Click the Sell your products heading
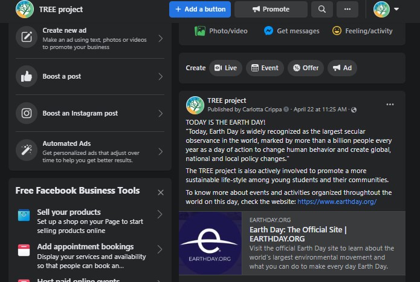This screenshot has height=282, width=420. coord(69,212)
